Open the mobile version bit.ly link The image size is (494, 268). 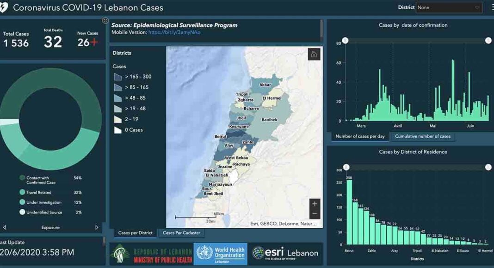pos(174,32)
